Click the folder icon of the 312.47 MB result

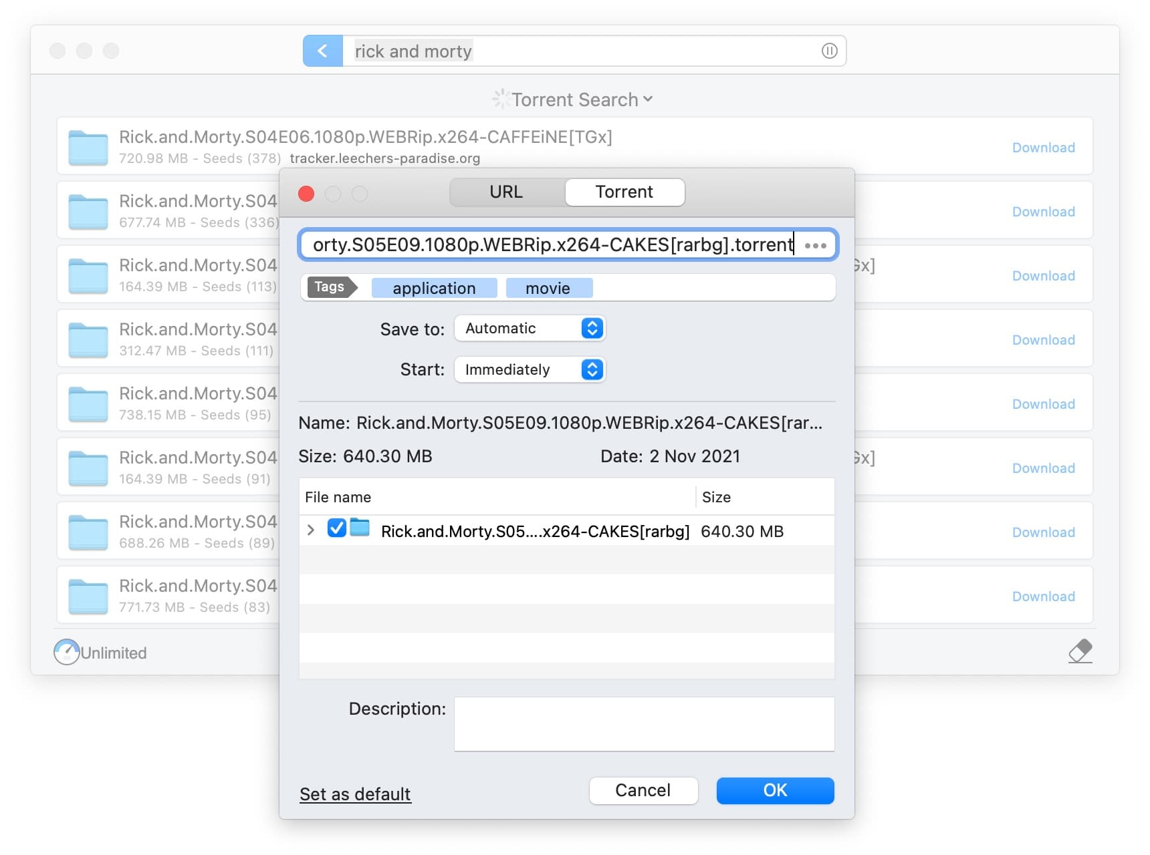point(88,339)
